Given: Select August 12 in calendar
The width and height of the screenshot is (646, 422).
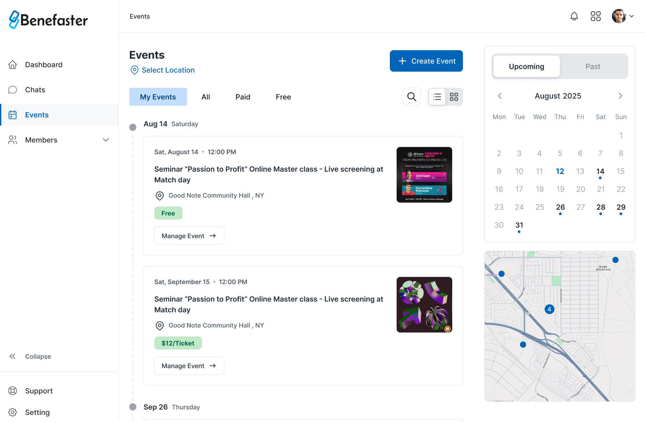Looking at the screenshot, I should point(560,171).
